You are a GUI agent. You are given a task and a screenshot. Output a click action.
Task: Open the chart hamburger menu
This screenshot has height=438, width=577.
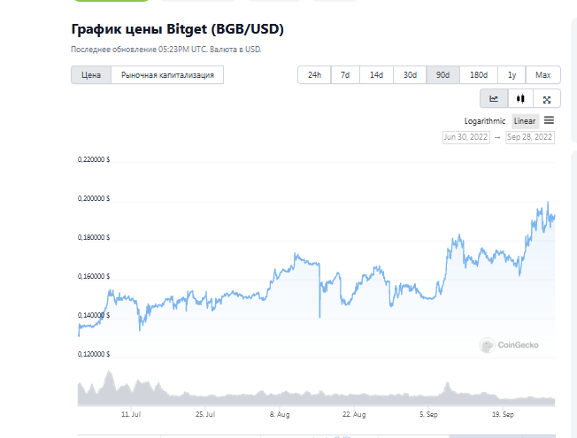(x=549, y=120)
